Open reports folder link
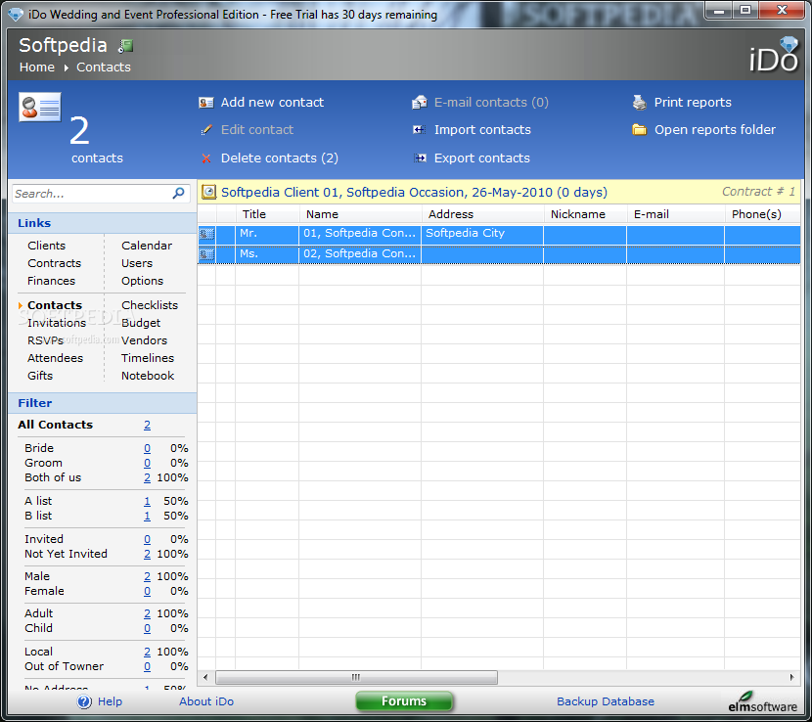The height and width of the screenshot is (722, 812). point(715,130)
